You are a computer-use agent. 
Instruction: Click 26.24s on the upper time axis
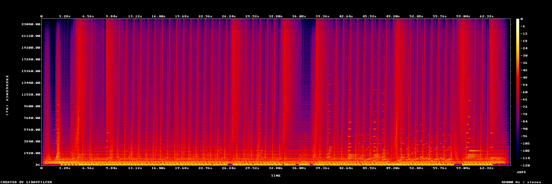point(229,16)
